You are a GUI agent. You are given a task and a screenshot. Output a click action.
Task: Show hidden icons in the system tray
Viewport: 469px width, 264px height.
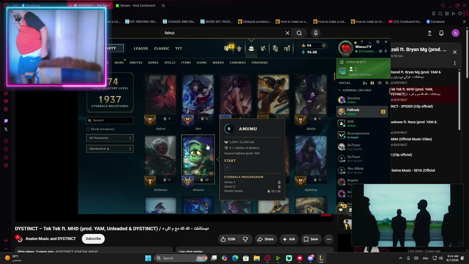click(400, 258)
